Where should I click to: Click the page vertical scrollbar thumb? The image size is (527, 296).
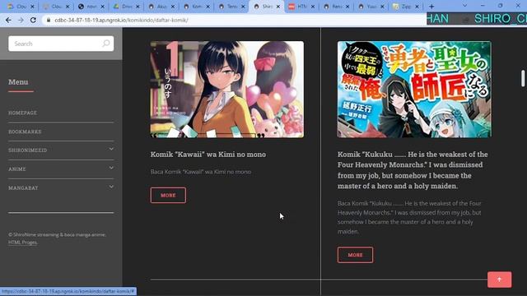tap(523, 79)
